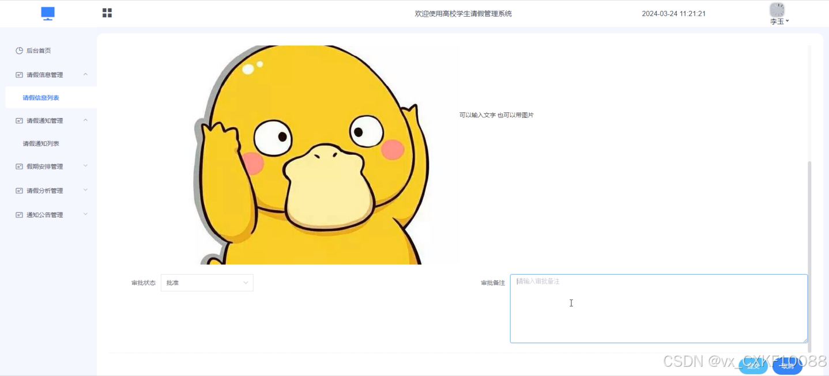This screenshot has height=376, width=829.
Task: Click the 审批状态 label
Action: [144, 283]
